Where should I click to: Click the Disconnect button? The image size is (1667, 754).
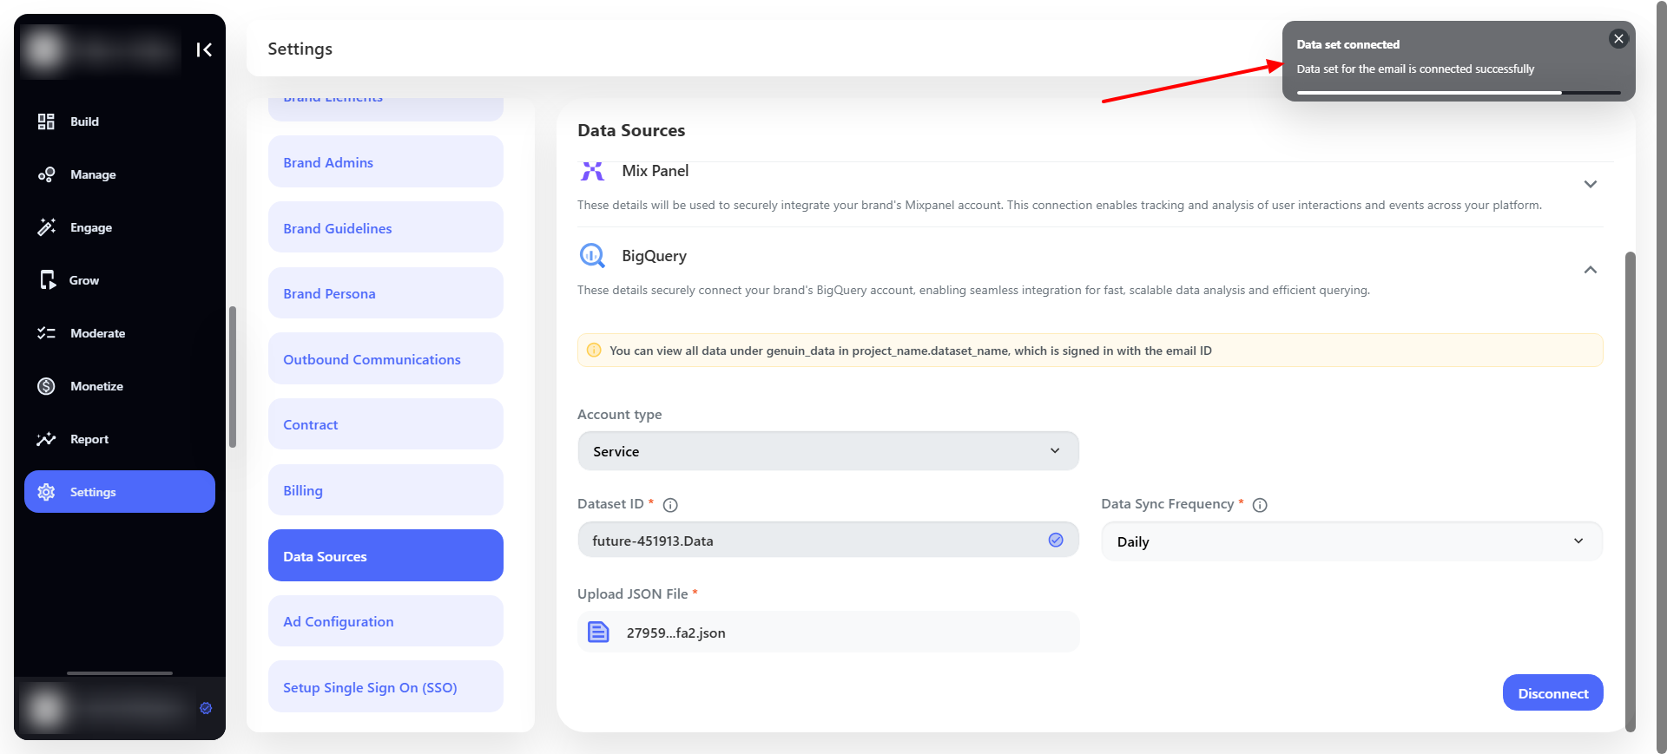[x=1552, y=692]
